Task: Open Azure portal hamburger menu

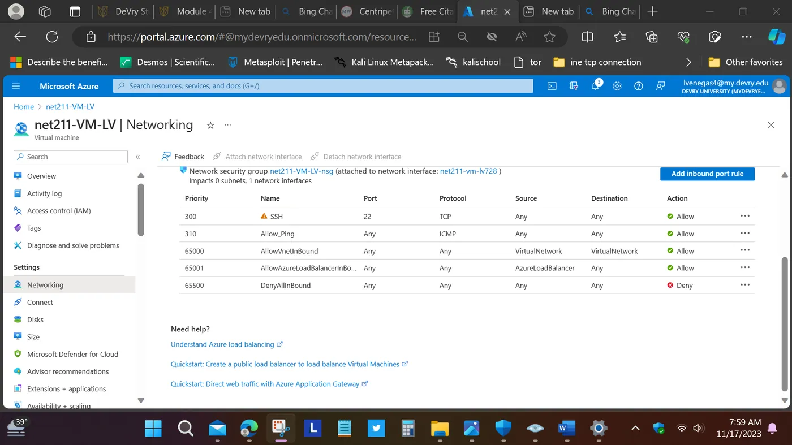Action: click(x=16, y=86)
